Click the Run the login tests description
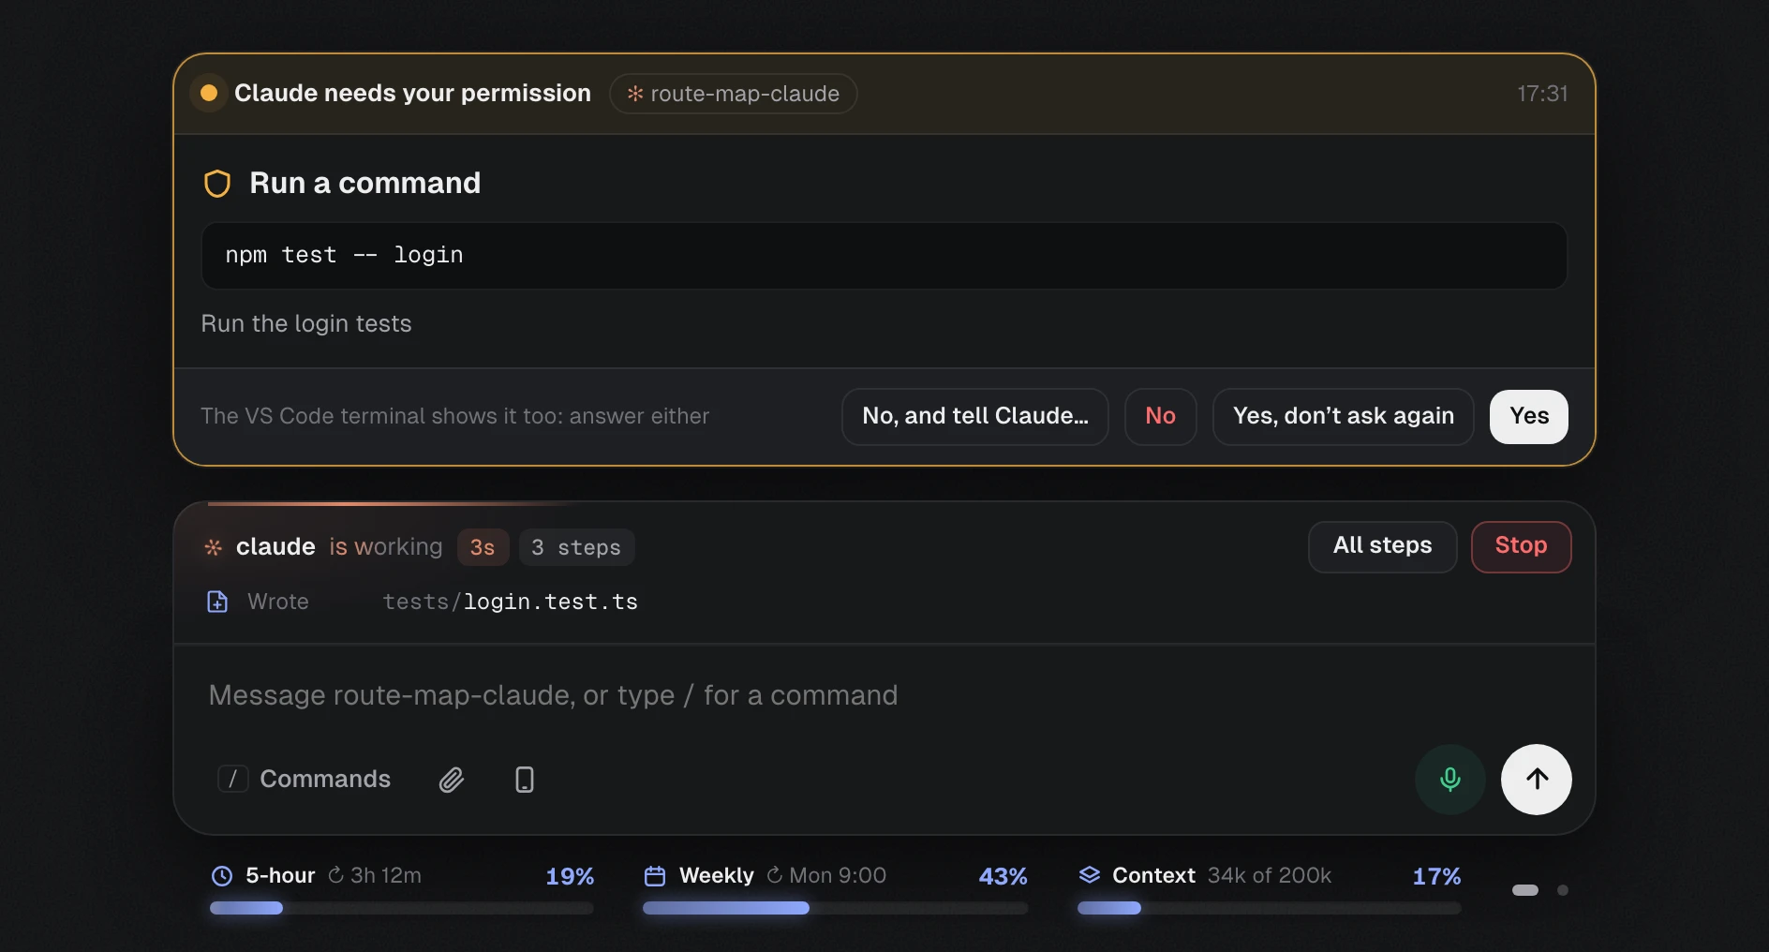 click(x=306, y=323)
